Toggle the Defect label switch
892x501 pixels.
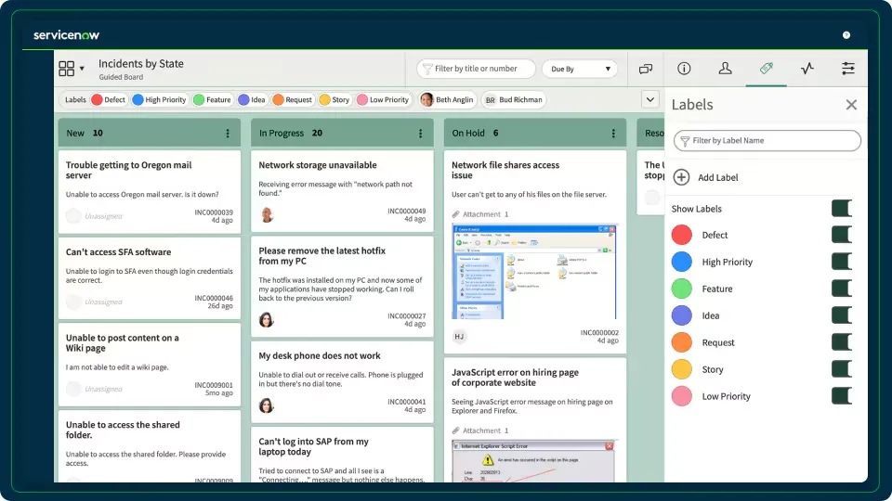click(x=841, y=235)
